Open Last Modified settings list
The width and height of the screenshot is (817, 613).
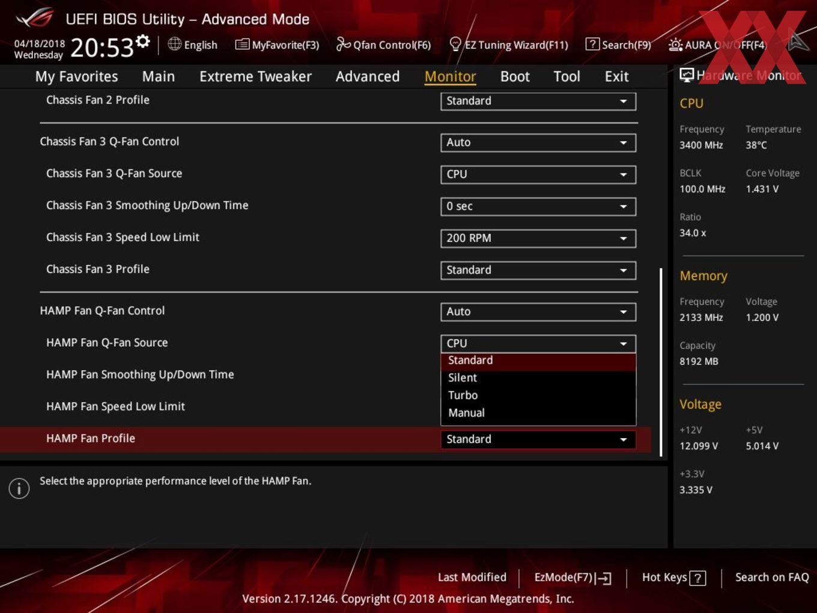point(472,578)
